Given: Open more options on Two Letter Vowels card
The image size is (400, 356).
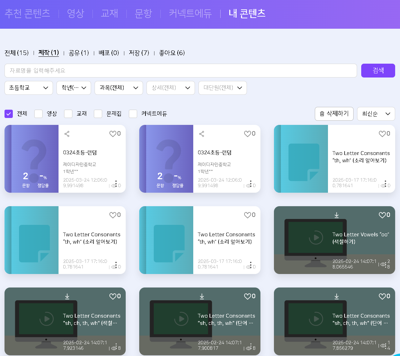Looking at the screenshot, I should coord(385,264).
